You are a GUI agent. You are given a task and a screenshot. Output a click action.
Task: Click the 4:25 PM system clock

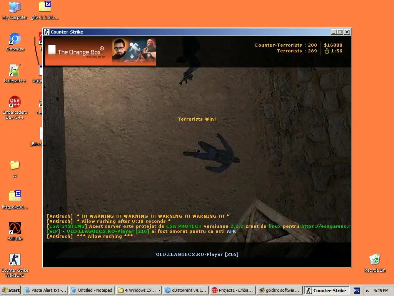[381, 291]
